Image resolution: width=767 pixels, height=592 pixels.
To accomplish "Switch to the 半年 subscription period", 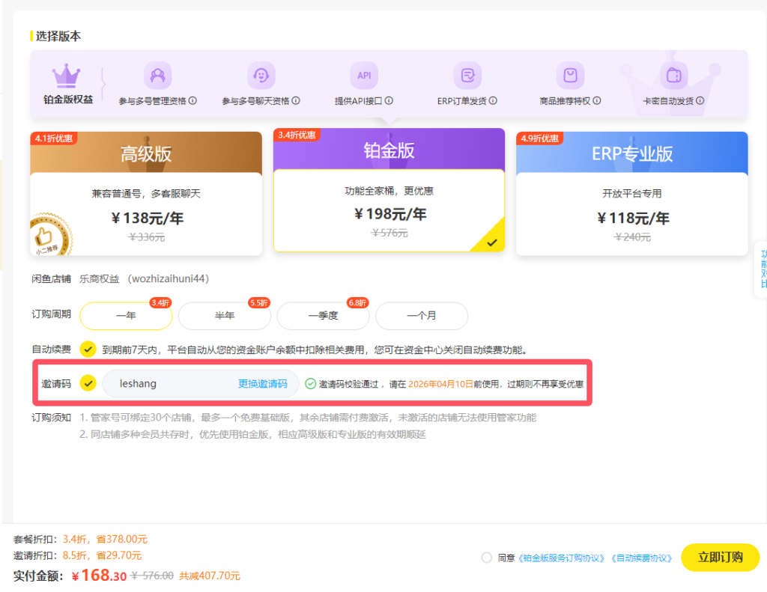I will click(x=224, y=317).
